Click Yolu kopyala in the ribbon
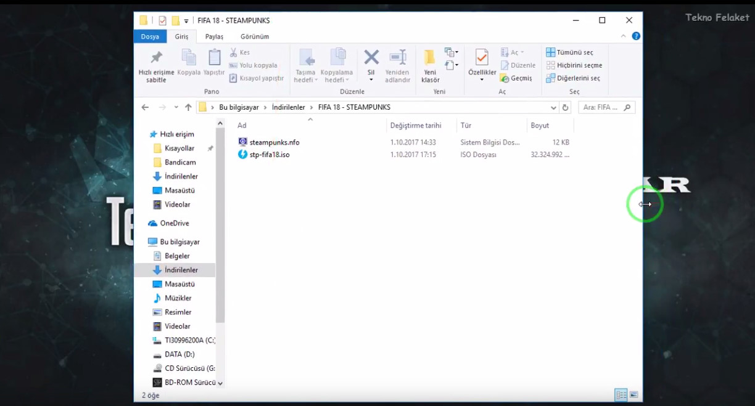The image size is (755, 406). point(253,65)
